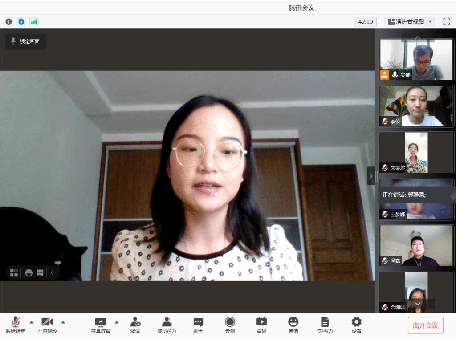
Task: Unmute microphone with 解除静音
Action: coord(16,325)
